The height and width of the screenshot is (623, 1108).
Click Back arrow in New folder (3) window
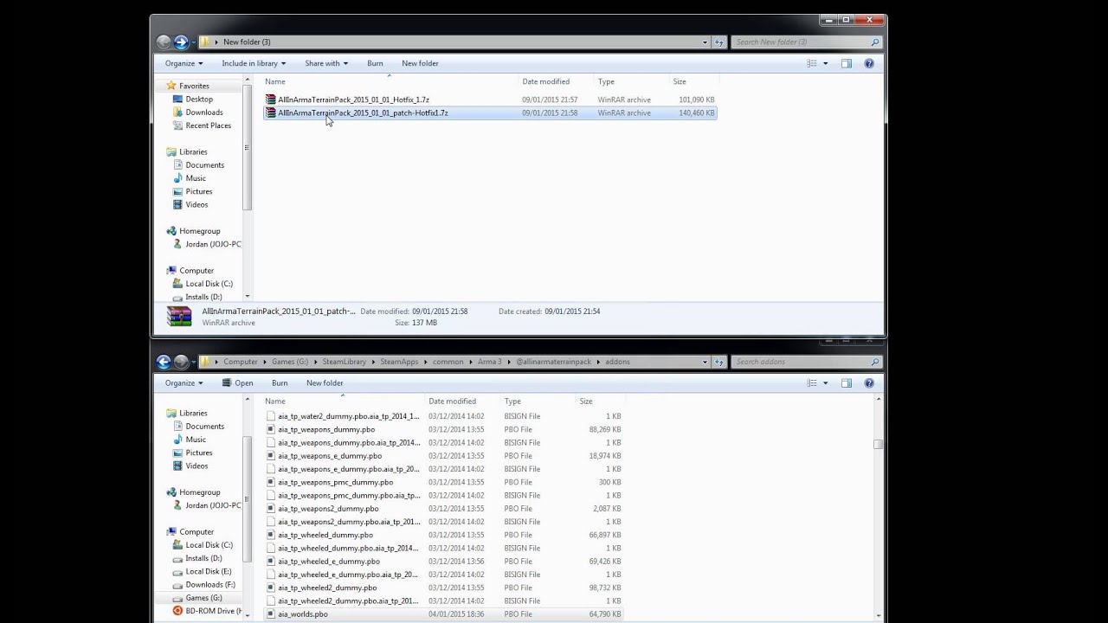tap(164, 42)
